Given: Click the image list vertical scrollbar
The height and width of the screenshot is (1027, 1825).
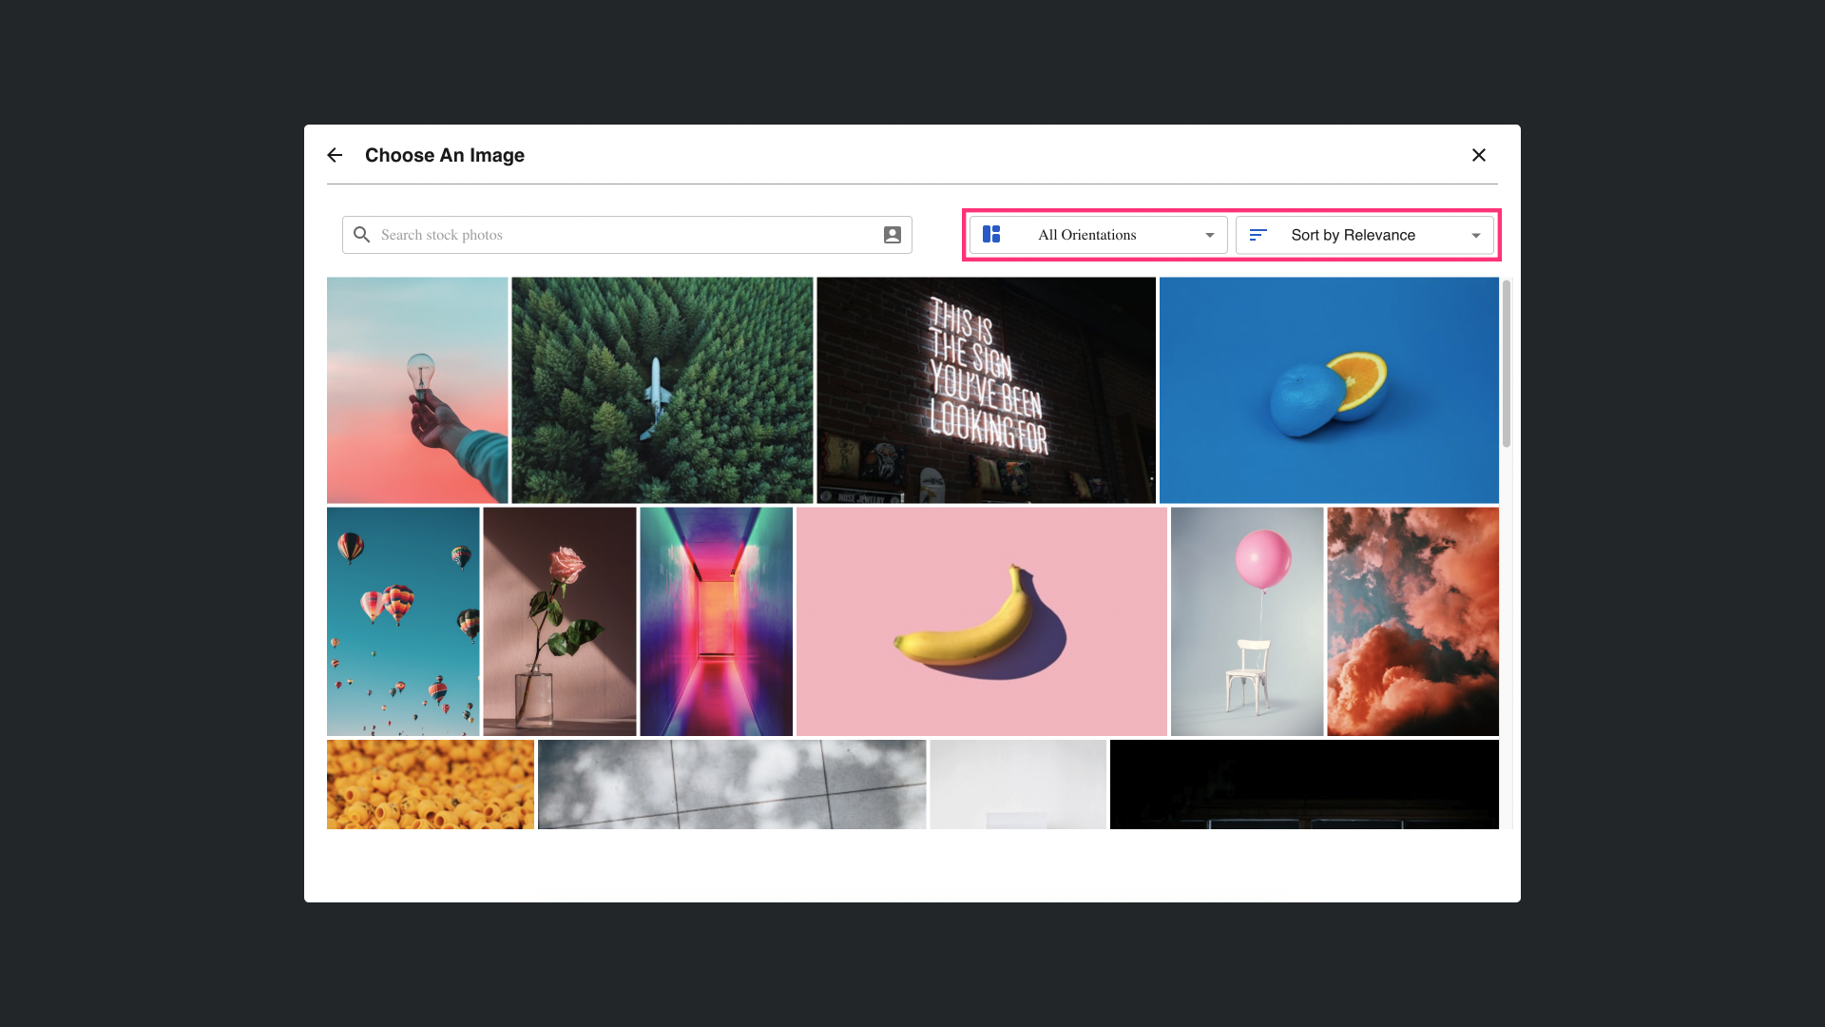Looking at the screenshot, I should pyautogui.click(x=1506, y=363).
